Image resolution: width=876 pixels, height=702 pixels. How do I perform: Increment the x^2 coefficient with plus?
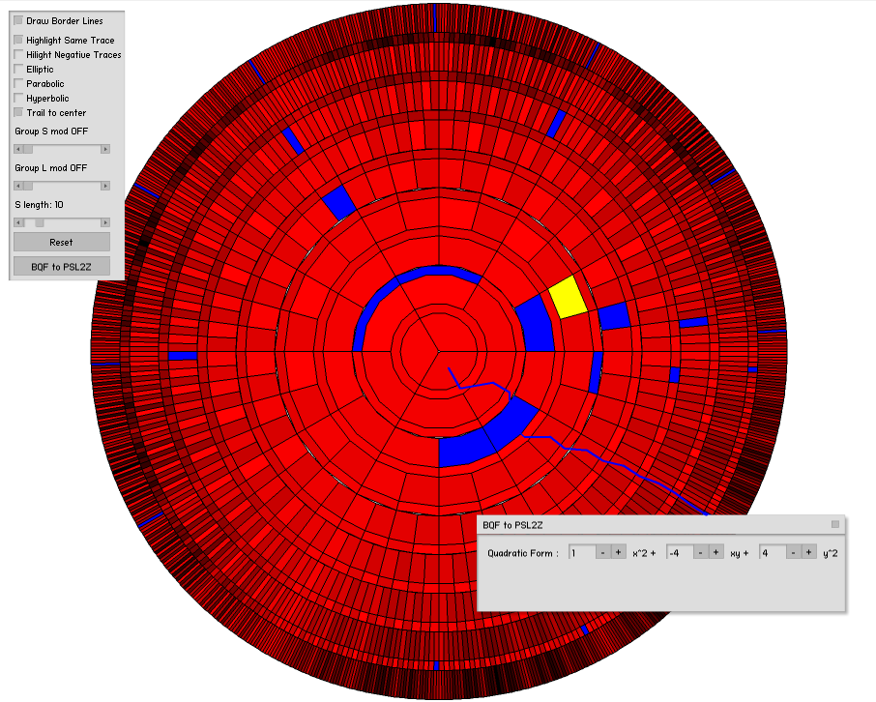[x=619, y=552]
